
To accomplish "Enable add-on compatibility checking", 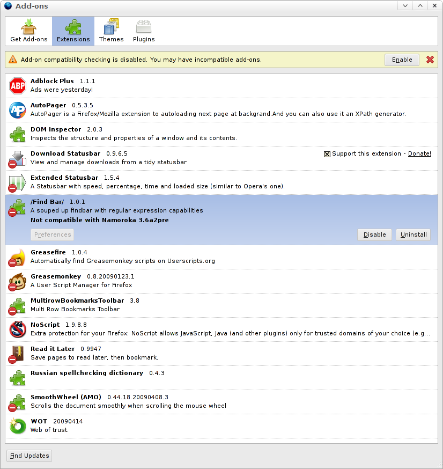I will pos(402,60).
